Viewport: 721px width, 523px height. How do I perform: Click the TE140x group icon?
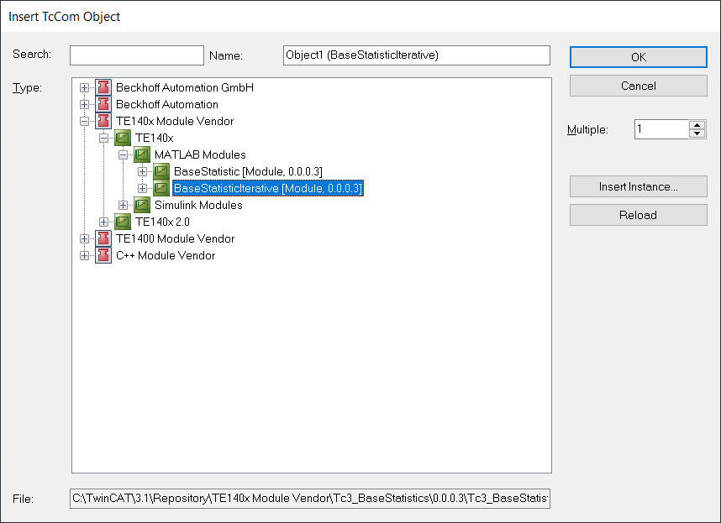[123, 138]
